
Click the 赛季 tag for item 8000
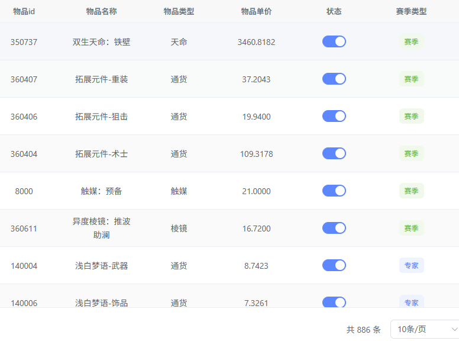click(x=411, y=191)
